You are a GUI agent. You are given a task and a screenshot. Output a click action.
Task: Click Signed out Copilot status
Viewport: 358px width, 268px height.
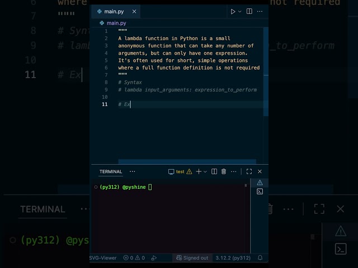[192, 258]
